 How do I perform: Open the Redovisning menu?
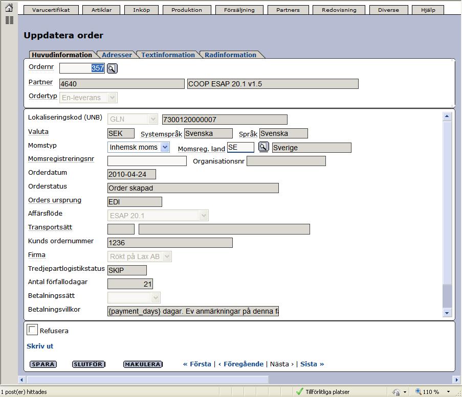(339, 10)
